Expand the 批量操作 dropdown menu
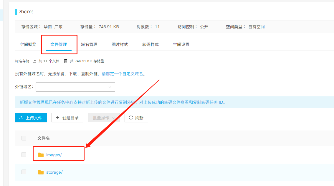334x186 pixels. point(104,118)
